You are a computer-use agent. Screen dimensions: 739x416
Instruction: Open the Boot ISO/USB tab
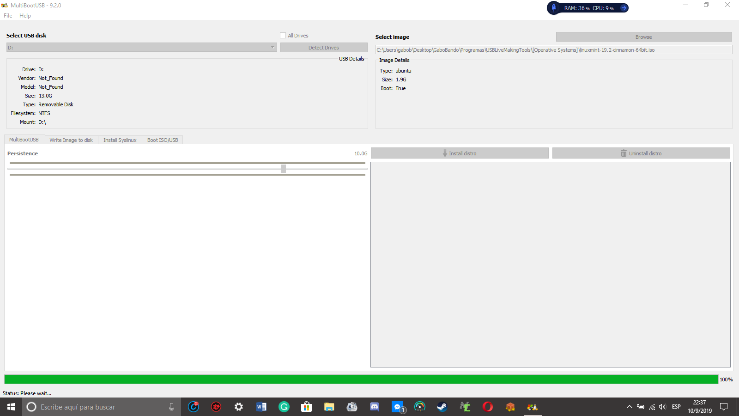point(163,140)
